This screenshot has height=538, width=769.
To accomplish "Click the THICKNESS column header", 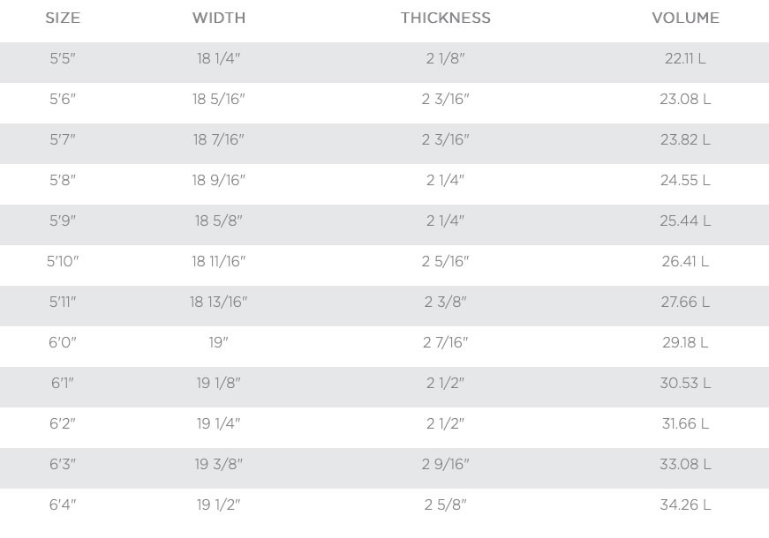I will (x=445, y=19).
